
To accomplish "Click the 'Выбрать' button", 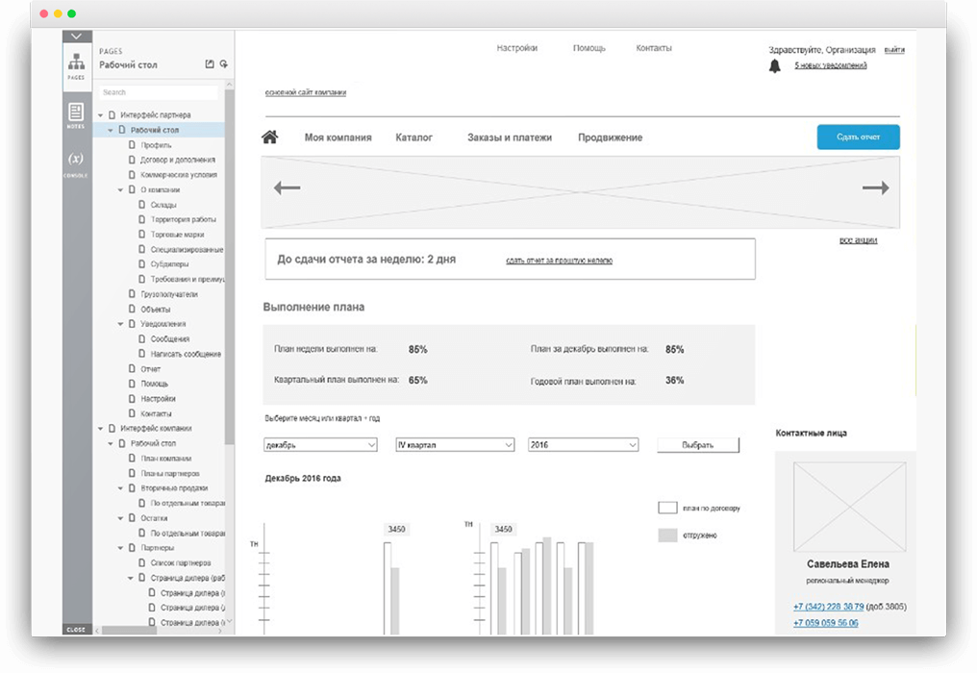I will 698,445.
